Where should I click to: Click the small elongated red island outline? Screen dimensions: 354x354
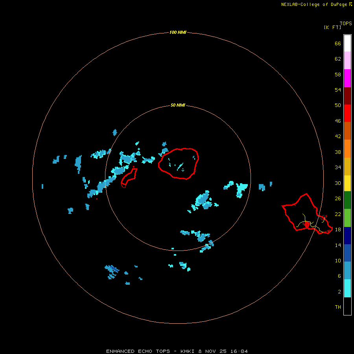click(129, 178)
